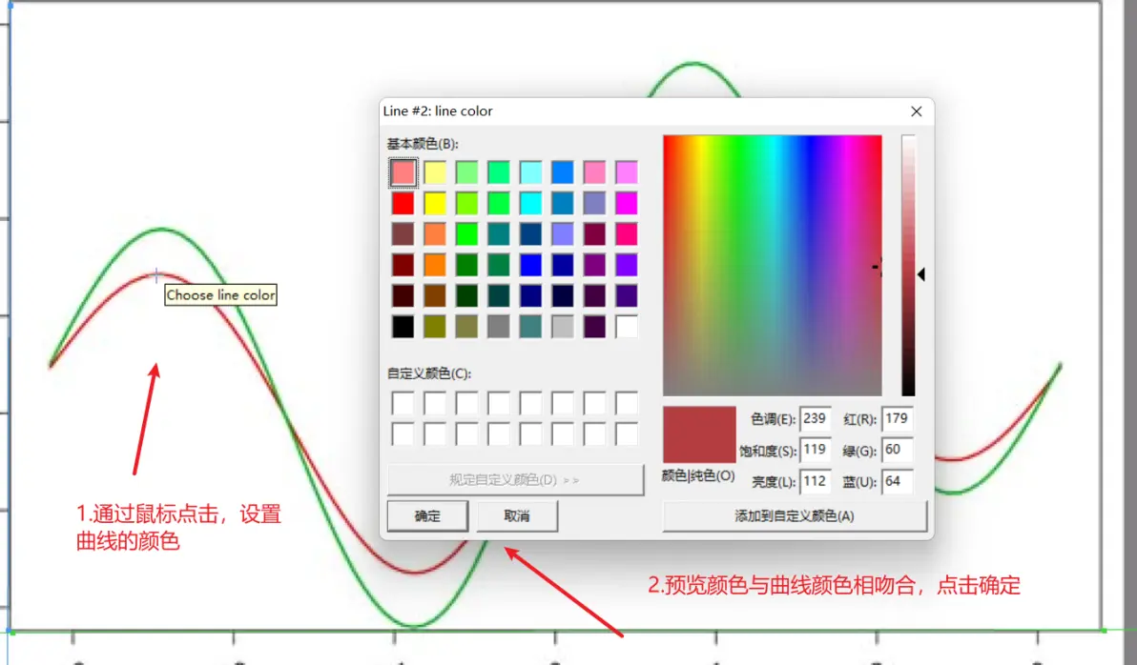Image resolution: width=1137 pixels, height=665 pixels.
Task: Confirm color with the 确定 button
Action: [x=428, y=515]
